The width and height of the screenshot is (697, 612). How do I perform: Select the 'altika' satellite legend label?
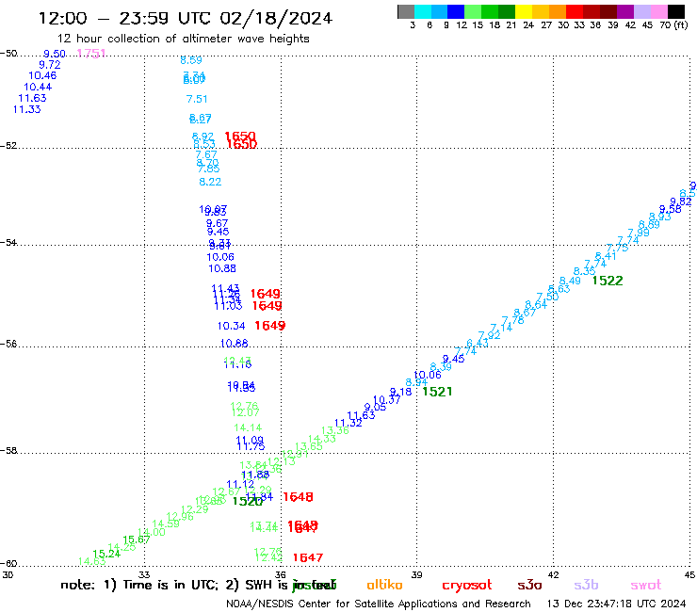click(384, 585)
